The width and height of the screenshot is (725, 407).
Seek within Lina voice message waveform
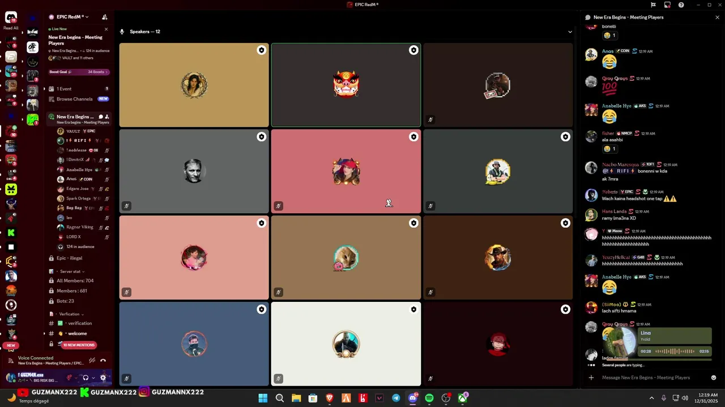[x=675, y=351]
